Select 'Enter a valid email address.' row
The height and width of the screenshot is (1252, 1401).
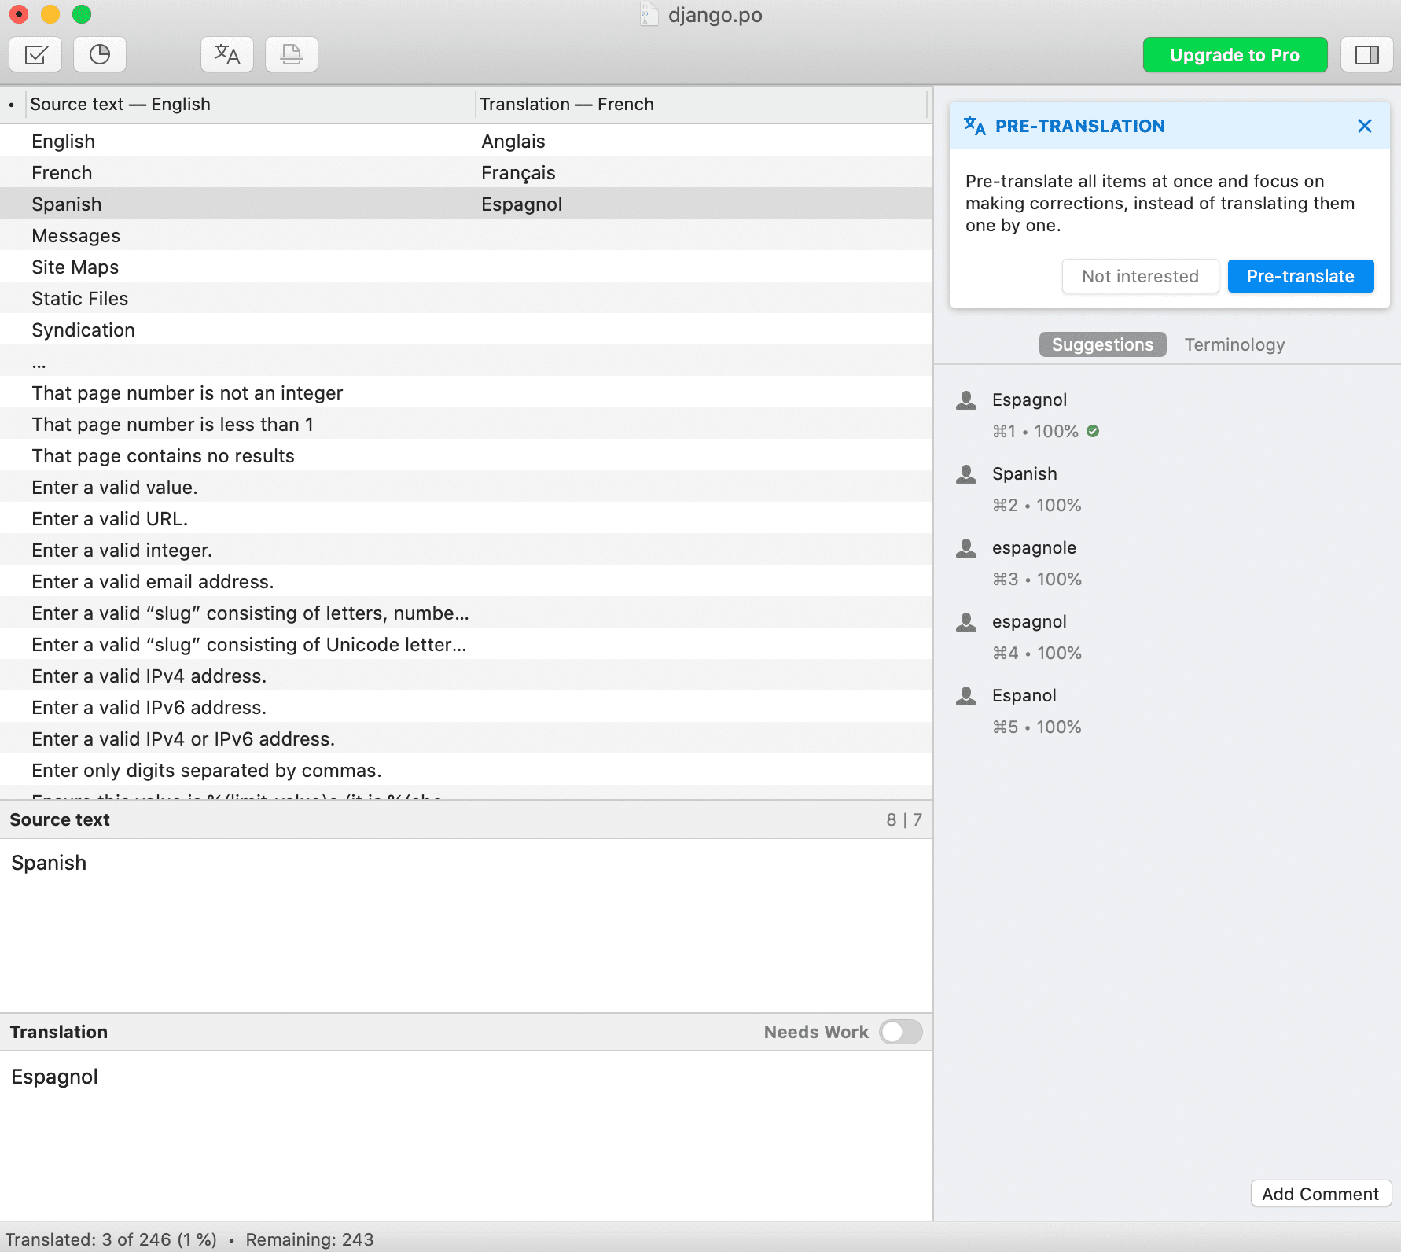click(466, 581)
